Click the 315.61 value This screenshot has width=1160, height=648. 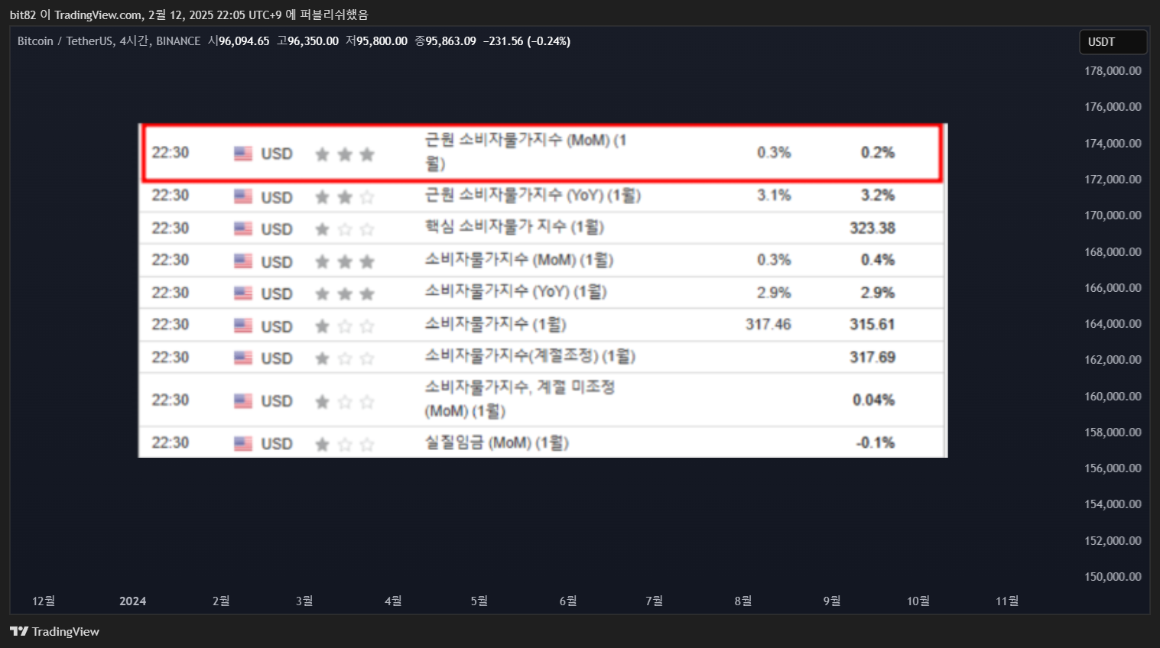pyautogui.click(x=872, y=325)
